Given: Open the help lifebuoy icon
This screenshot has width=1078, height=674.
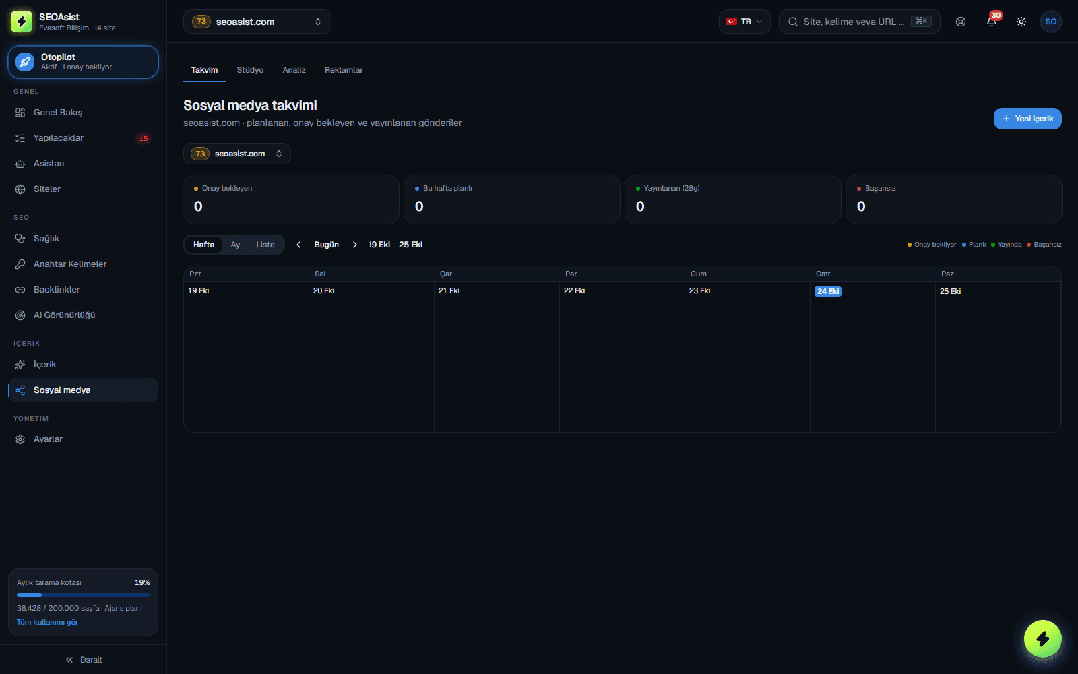Looking at the screenshot, I should tap(961, 22).
